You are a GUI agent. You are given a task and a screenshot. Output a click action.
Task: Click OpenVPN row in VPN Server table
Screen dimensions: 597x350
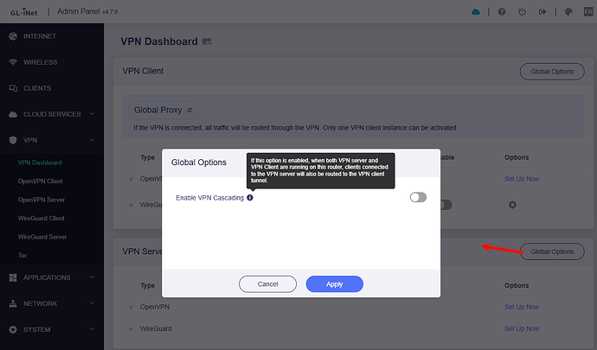353,307
